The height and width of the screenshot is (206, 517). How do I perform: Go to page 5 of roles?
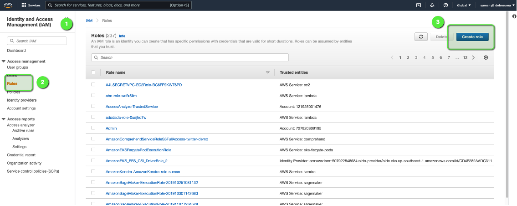coord(432,57)
